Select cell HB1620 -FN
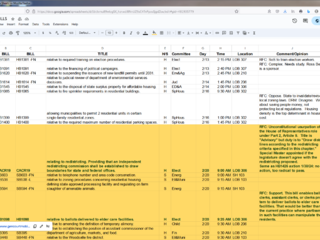Screen dimensions: 320x240 [x=31, y=74]
